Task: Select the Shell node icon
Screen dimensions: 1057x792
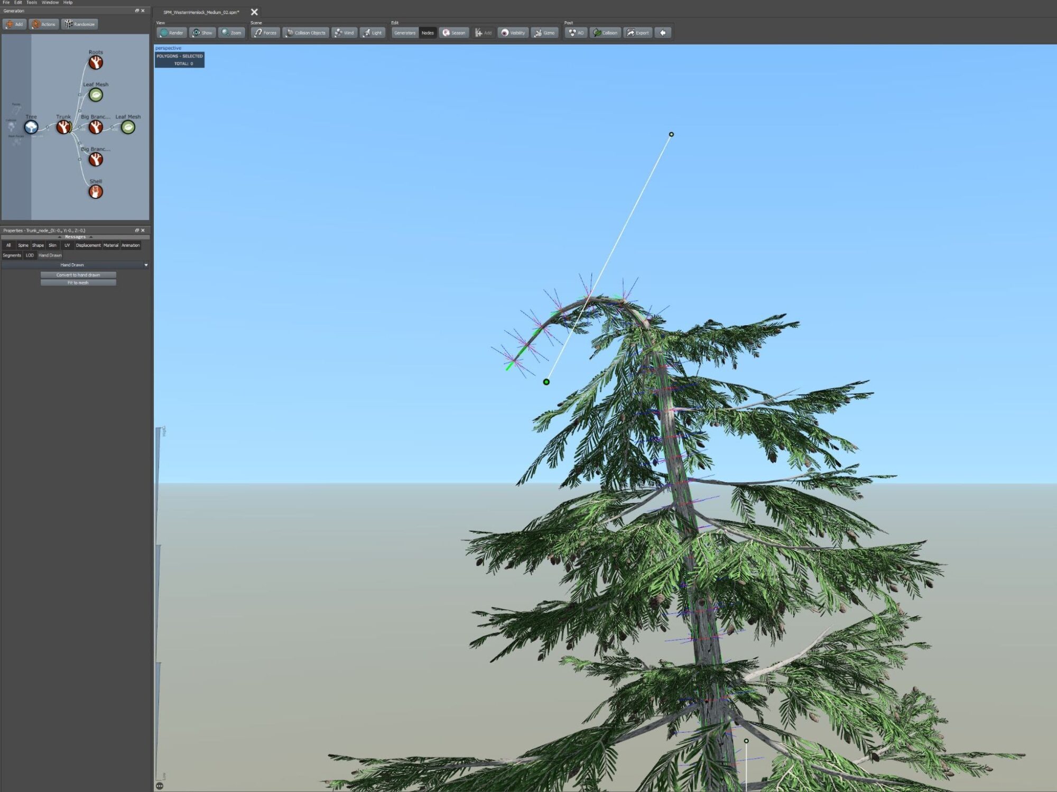Action: [96, 192]
